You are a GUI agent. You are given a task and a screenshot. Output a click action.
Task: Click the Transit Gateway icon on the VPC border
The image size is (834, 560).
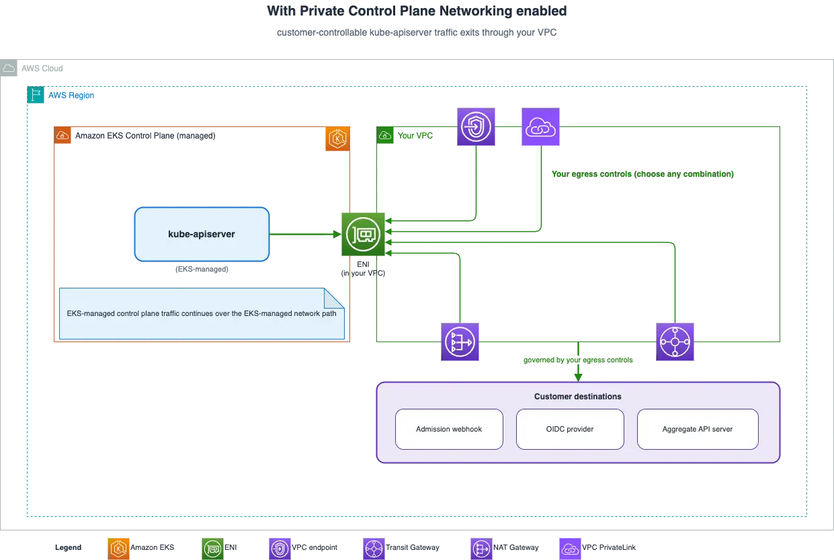[x=675, y=342]
